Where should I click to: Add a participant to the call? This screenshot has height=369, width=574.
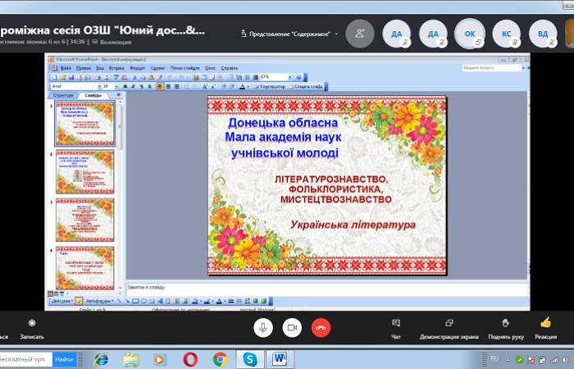359,34
